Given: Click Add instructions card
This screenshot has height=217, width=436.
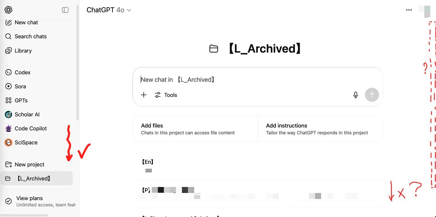Looking at the screenshot, I should (320, 129).
